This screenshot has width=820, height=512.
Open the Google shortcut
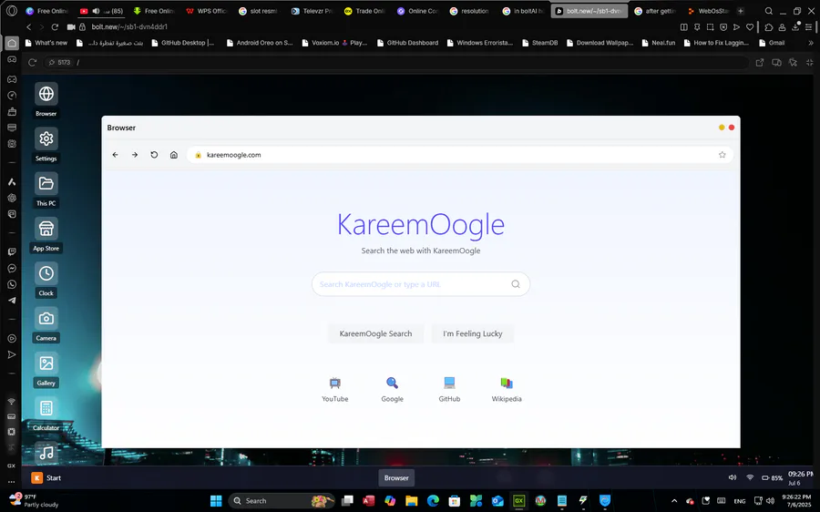coord(392,390)
